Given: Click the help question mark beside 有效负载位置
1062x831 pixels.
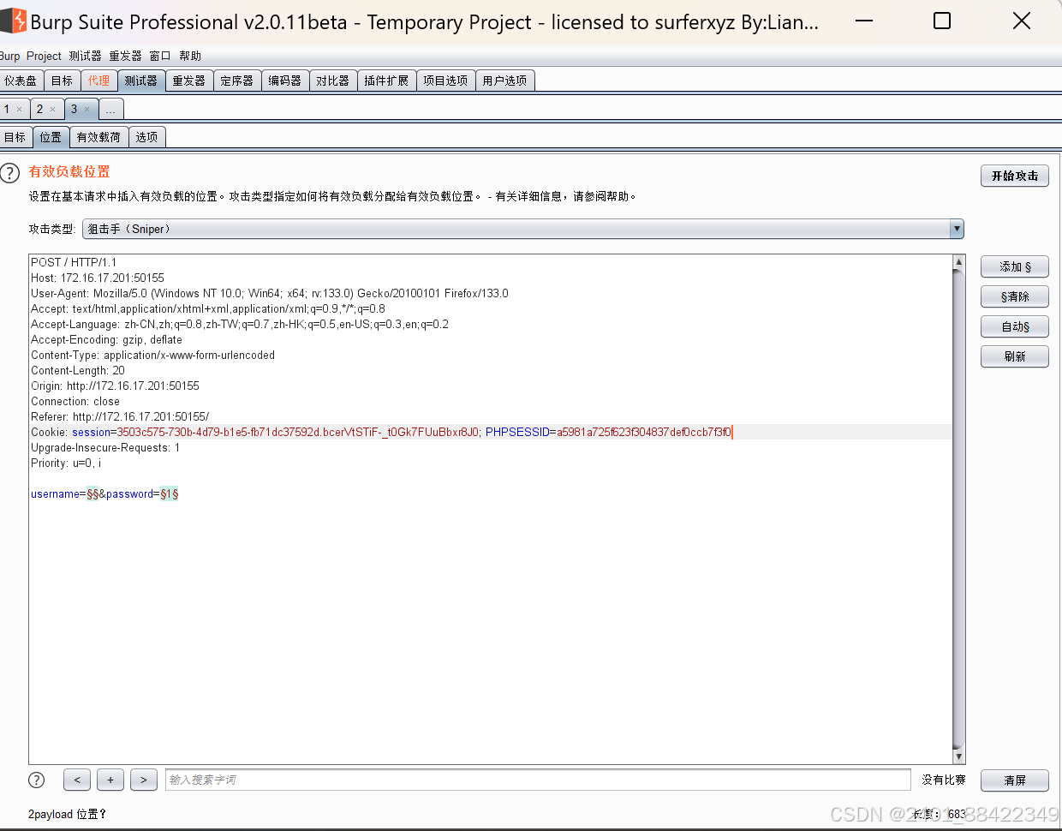Looking at the screenshot, I should pyautogui.click(x=10, y=173).
